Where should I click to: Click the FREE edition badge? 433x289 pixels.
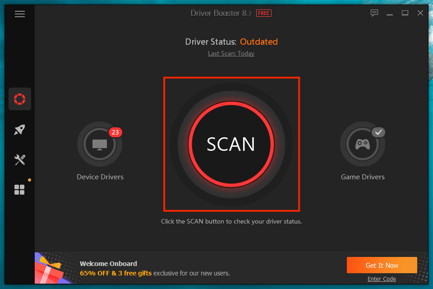[x=264, y=13]
